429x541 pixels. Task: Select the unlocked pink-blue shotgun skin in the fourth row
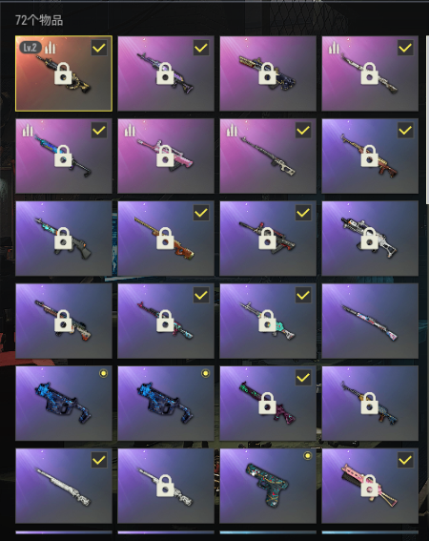coord(370,321)
